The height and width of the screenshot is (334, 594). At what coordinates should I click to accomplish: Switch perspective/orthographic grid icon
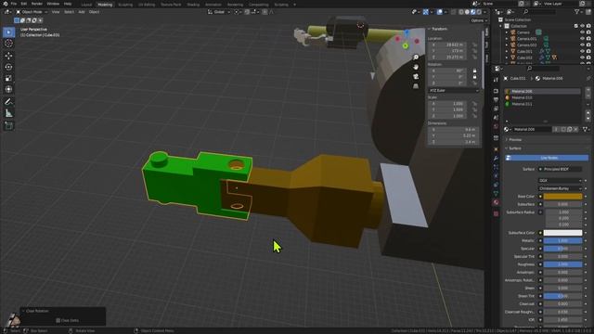416,86
